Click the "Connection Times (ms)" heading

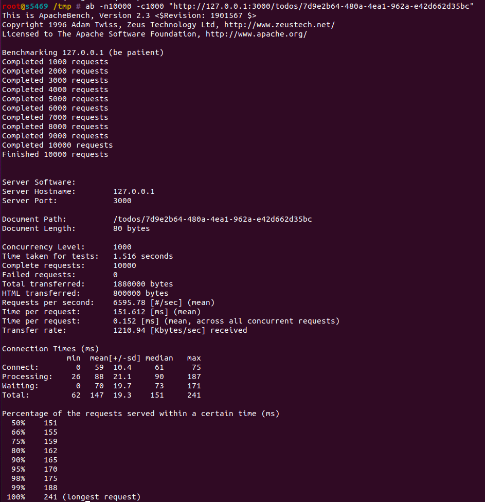tap(50, 349)
